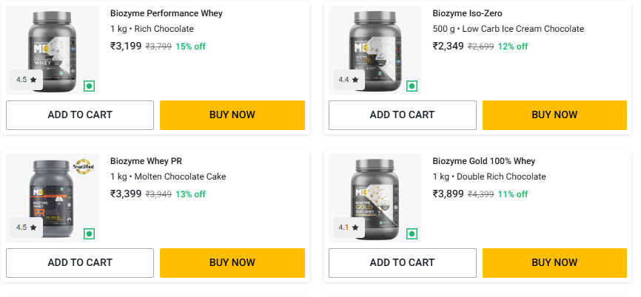Add Biozyme Whey PR to cart
The height and width of the screenshot is (297, 641).
(80, 262)
